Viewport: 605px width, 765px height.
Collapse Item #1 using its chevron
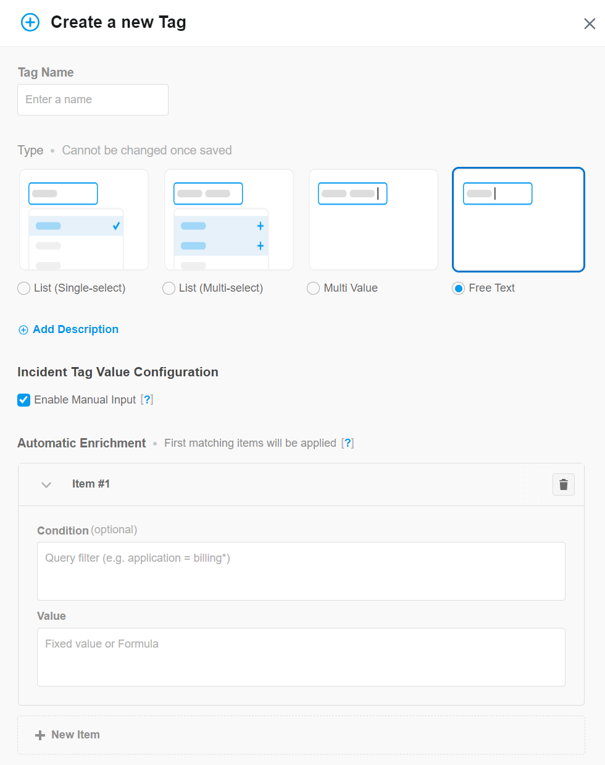(x=46, y=484)
